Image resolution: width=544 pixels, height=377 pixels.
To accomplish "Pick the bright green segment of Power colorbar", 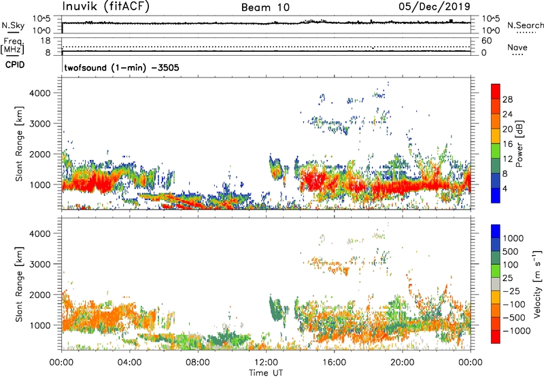I will [496, 151].
